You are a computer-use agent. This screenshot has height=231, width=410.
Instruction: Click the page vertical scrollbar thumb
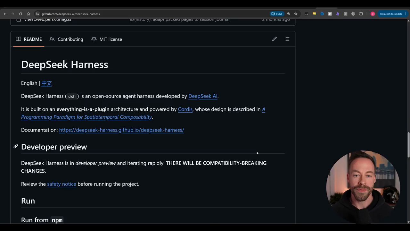point(408,145)
